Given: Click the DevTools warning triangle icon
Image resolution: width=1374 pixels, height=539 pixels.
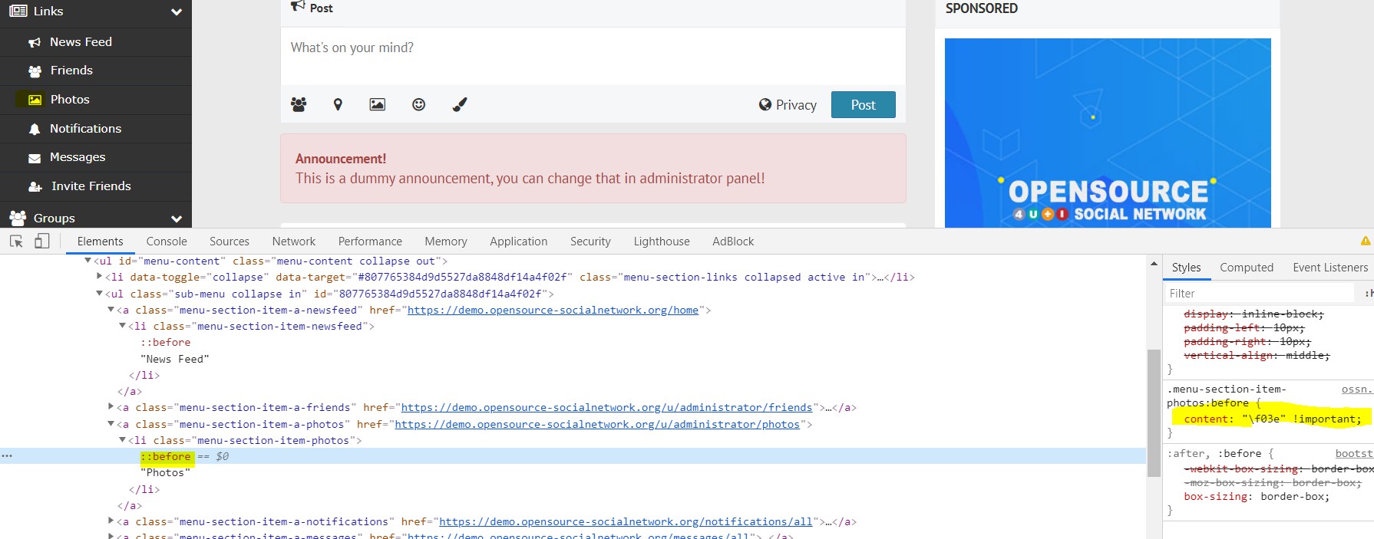Looking at the screenshot, I should [x=1365, y=242].
